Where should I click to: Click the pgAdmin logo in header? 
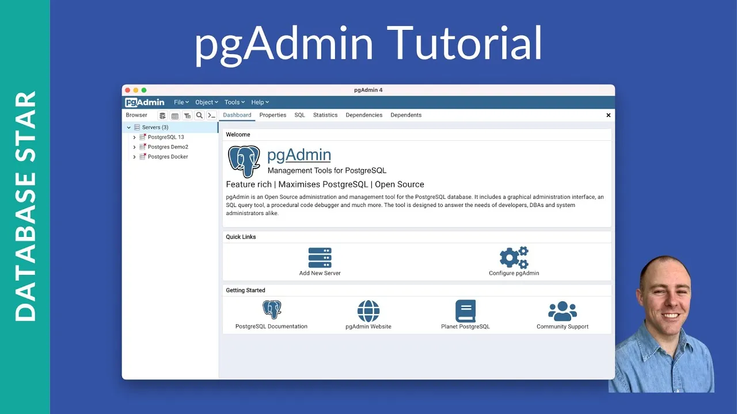145,102
